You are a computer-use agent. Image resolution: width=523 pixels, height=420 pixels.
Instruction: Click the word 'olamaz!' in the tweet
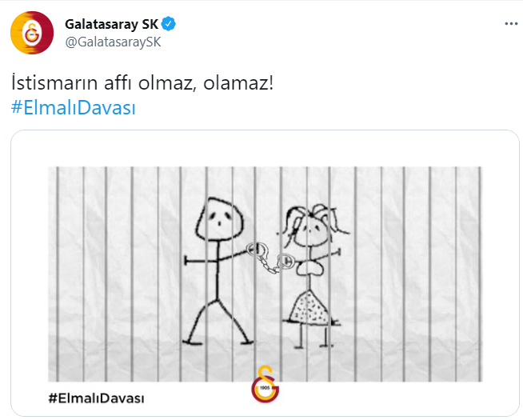pyautogui.click(x=238, y=83)
